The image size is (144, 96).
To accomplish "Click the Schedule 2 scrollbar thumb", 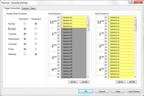I will 135,25.
